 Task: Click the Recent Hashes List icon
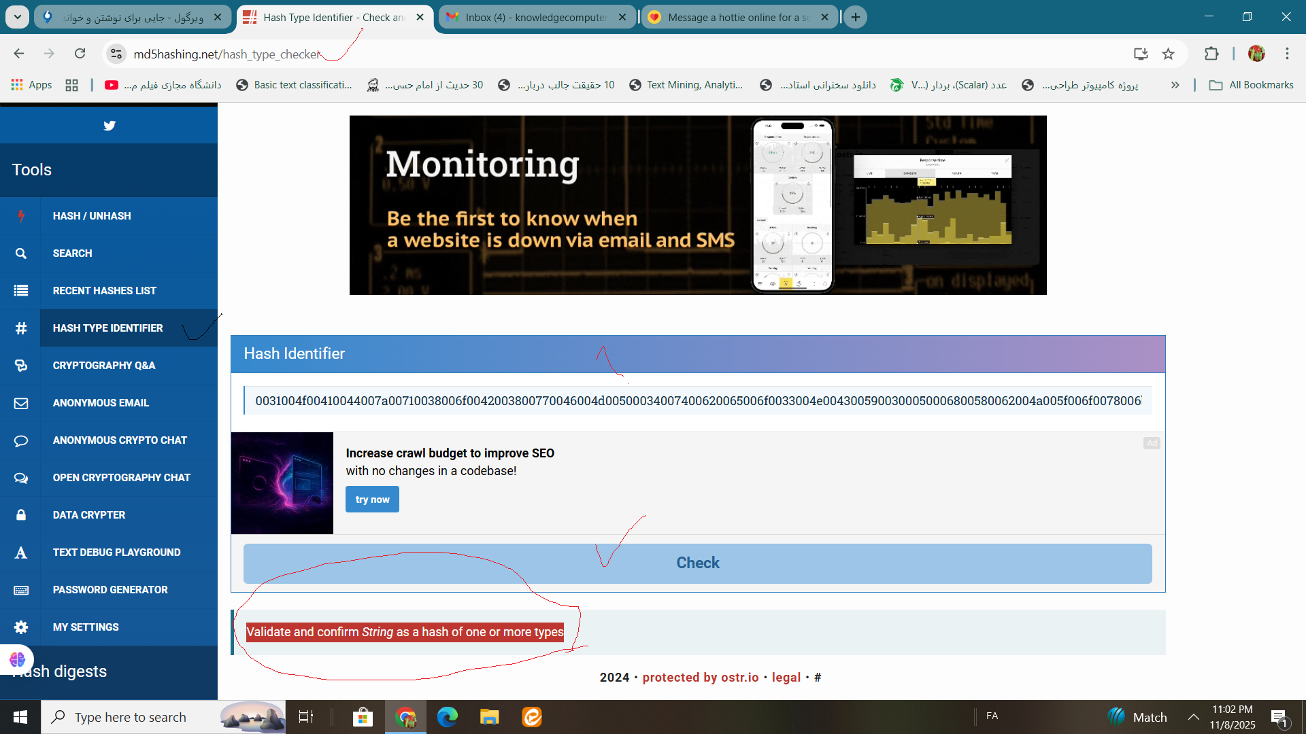click(21, 291)
